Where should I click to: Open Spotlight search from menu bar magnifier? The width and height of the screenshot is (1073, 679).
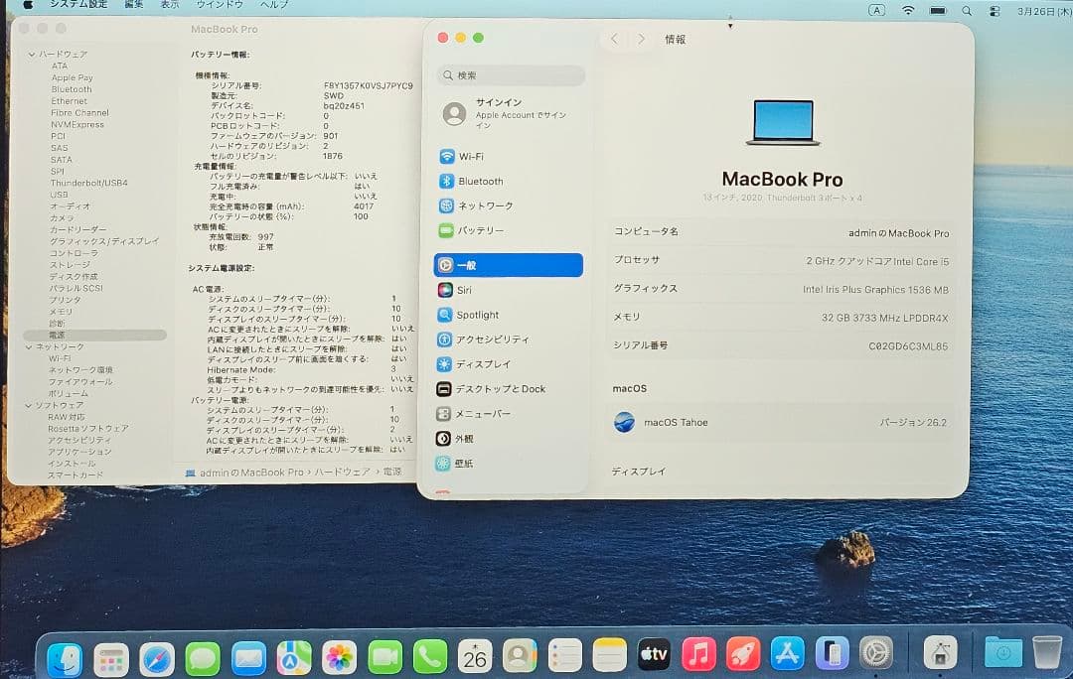pos(967,11)
